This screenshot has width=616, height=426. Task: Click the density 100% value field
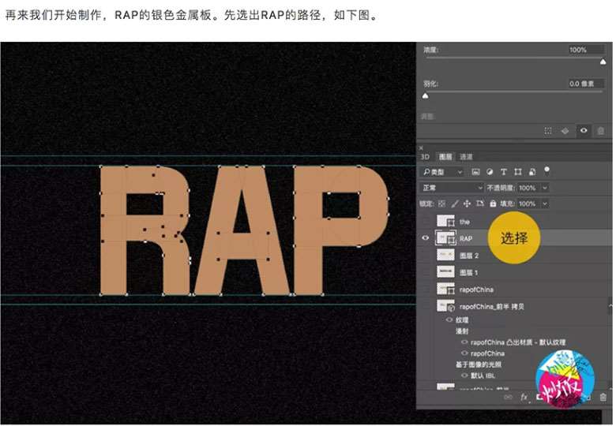click(x=586, y=50)
